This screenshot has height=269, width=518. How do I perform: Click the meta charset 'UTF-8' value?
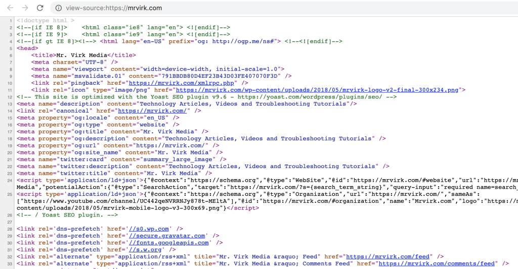(94, 62)
